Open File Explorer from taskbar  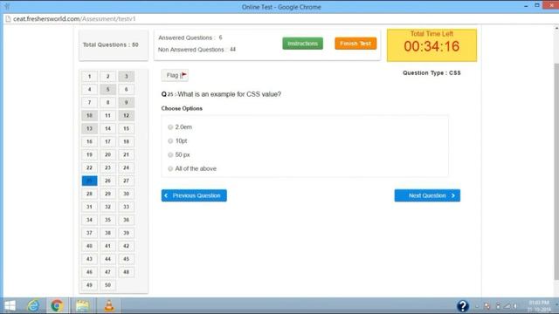pyautogui.click(x=82, y=306)
